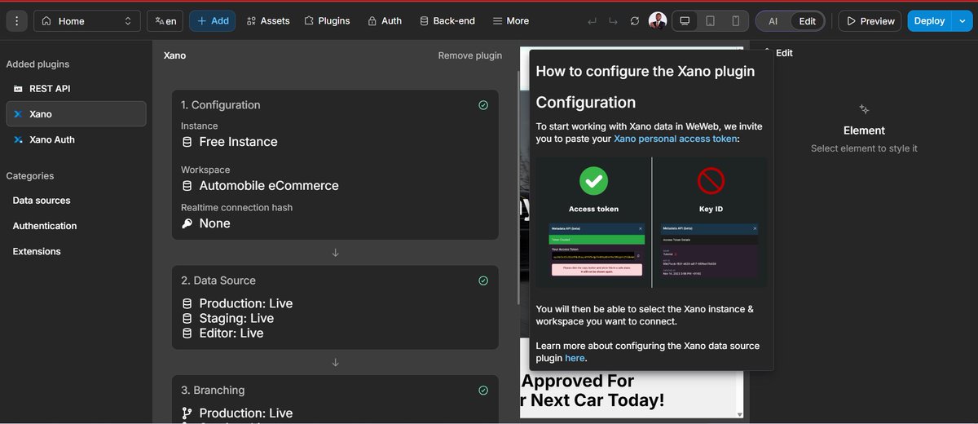Click the Automobile eCommerce workspace icon
Viewport: 978px width, 424px height.
[187, 186]
